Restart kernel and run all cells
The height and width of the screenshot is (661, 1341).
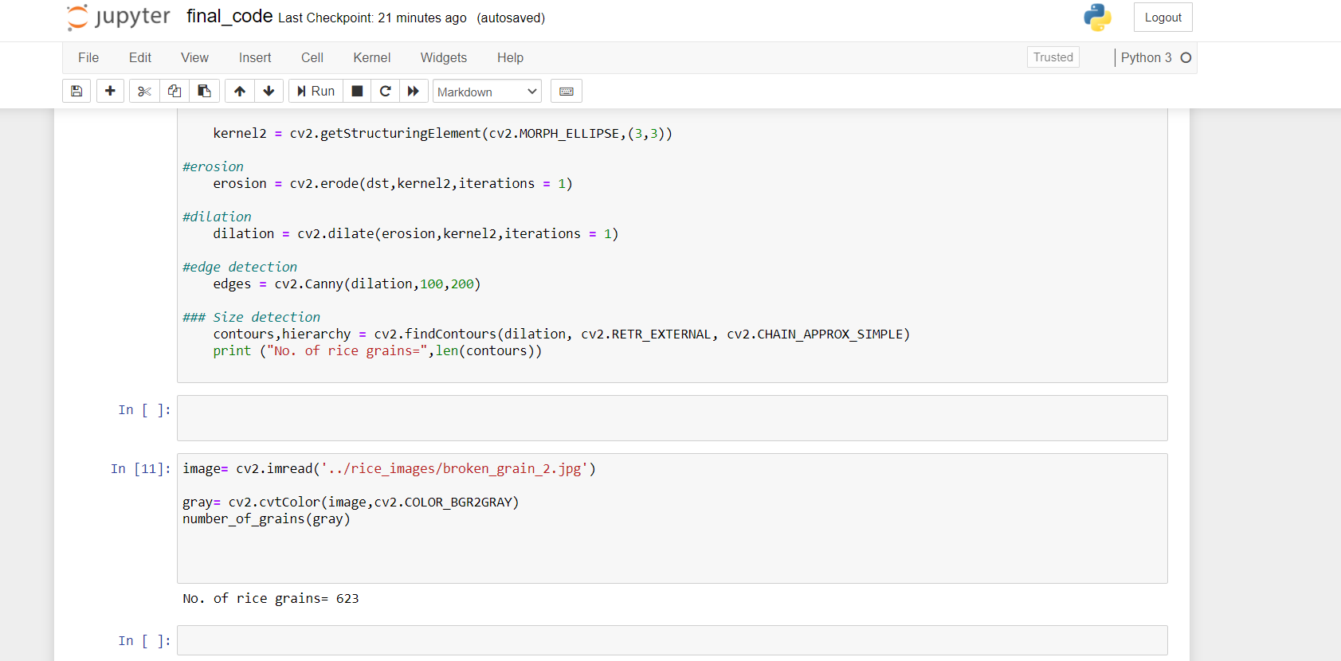point(414,91)
